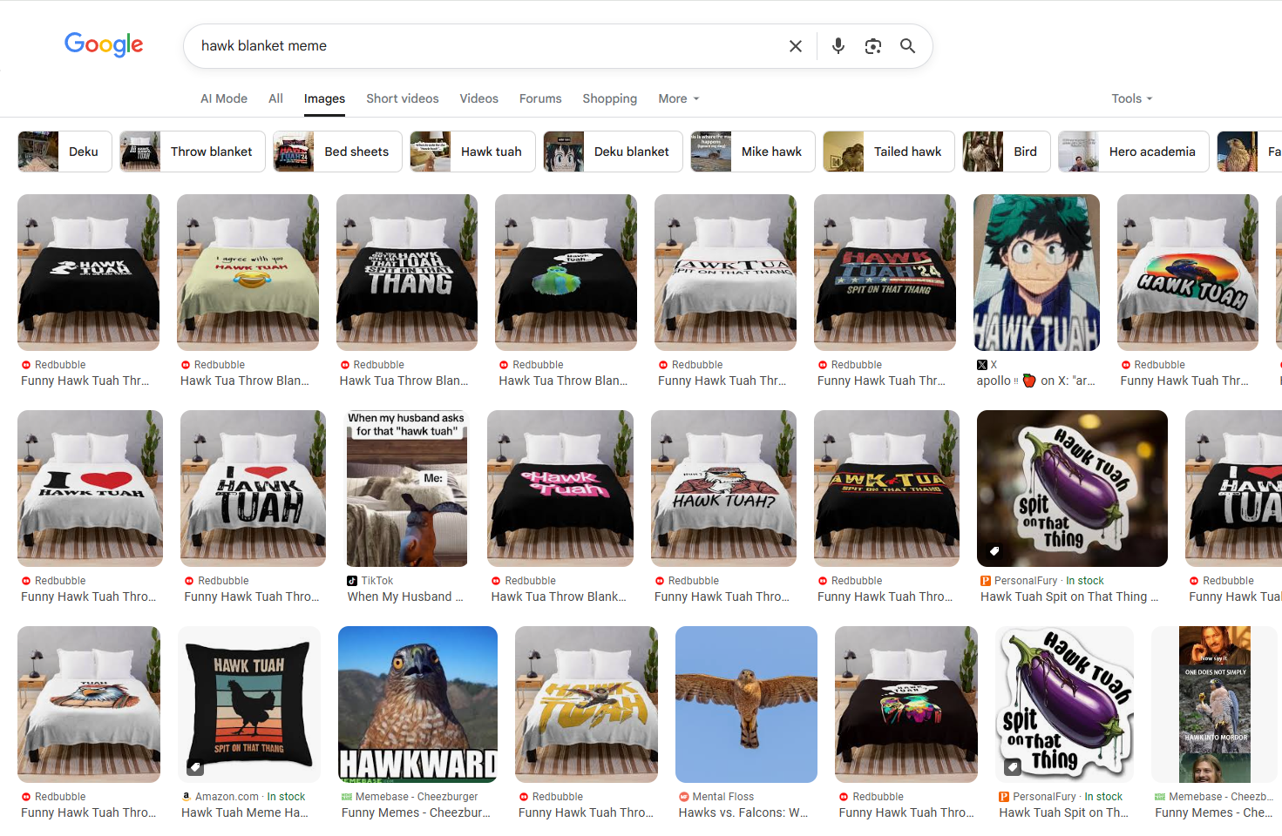Image resolution: width=1282 pixels, height=836 pixels.
Task: Open the black 'Hawk Tuah' text blanket image
Action: [88, 273]
